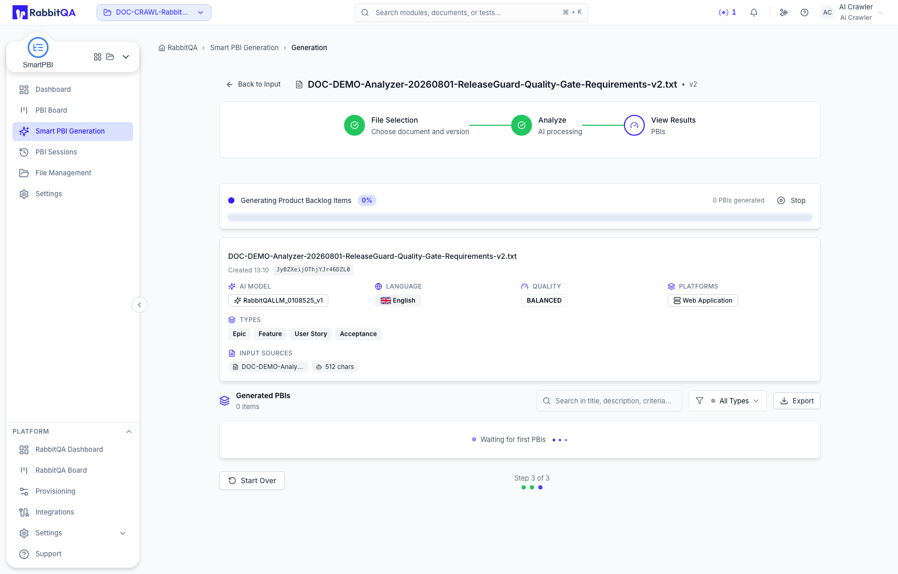Open RabbitQA Board
Screen dimensions: 898x574
tap(73, 470)
